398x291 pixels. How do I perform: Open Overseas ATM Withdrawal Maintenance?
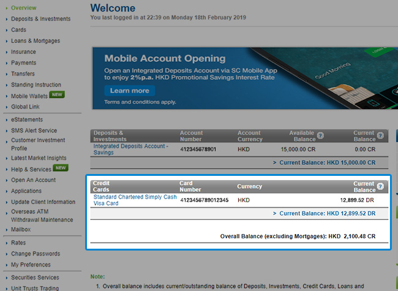pos(42,216)
